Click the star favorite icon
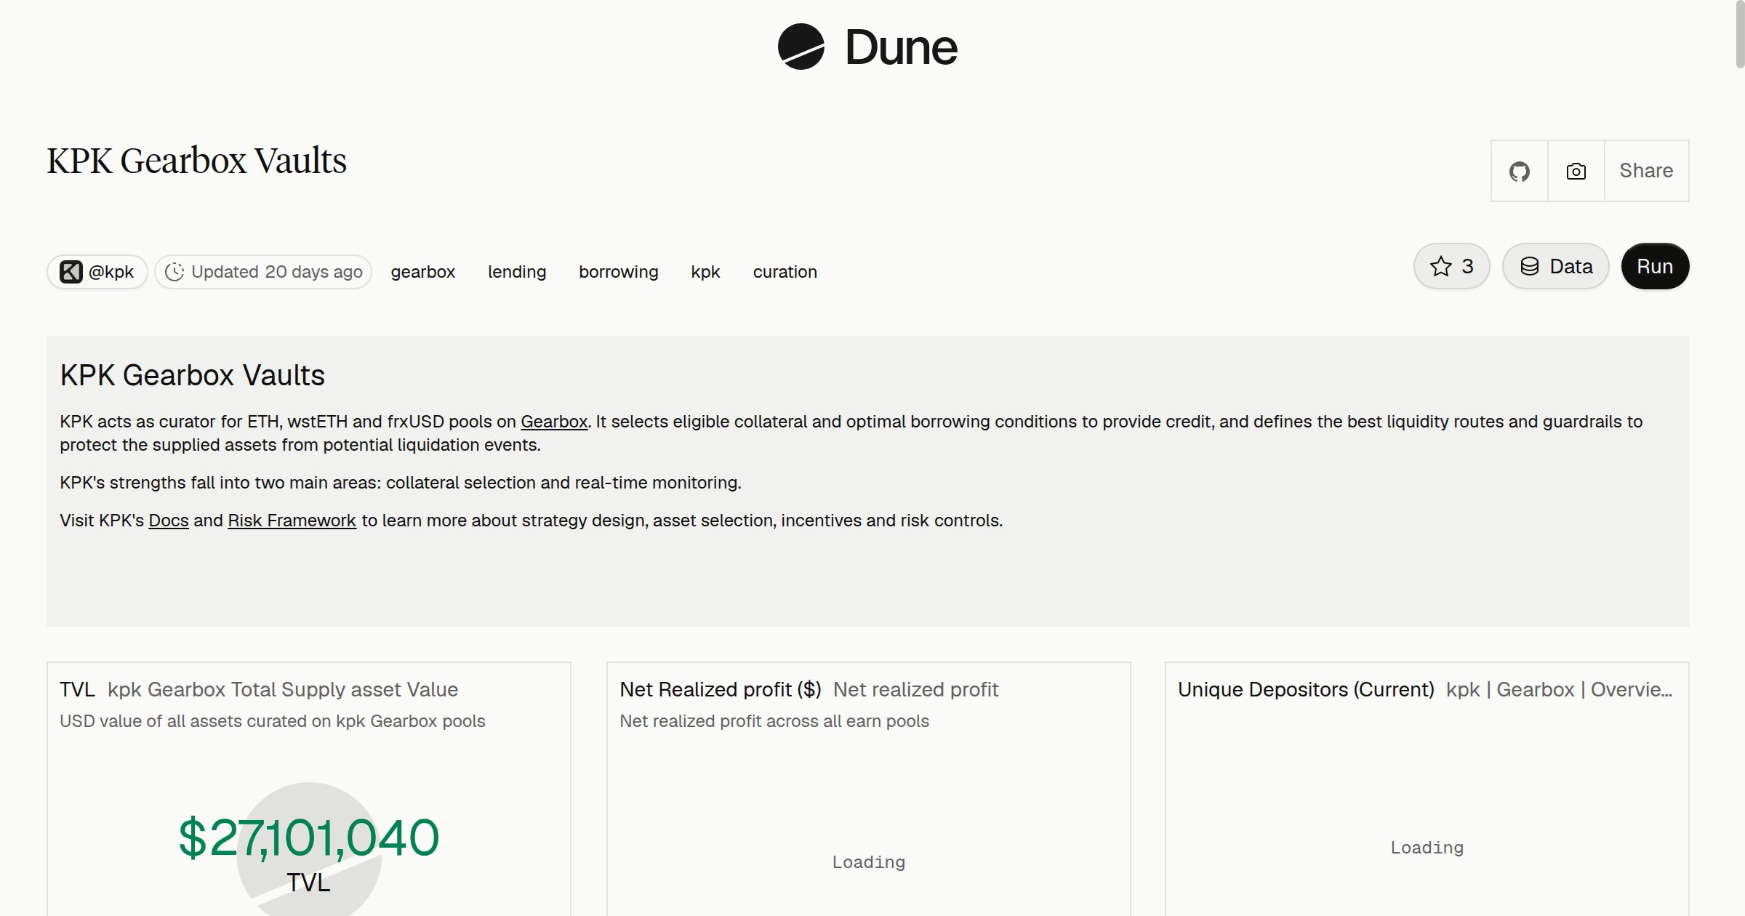1745x916 pixels. [x=1440, y=266]
